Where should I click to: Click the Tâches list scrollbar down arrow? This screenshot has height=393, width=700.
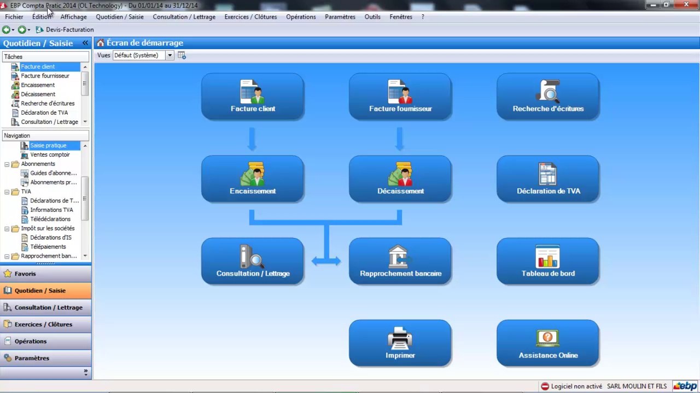click(85, 122)
